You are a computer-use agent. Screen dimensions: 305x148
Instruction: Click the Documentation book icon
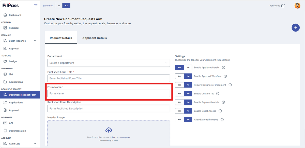pyautogui.click(x=5, y=131)
